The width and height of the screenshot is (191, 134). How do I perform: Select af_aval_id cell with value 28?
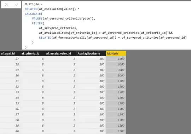(x=10, y=64)
